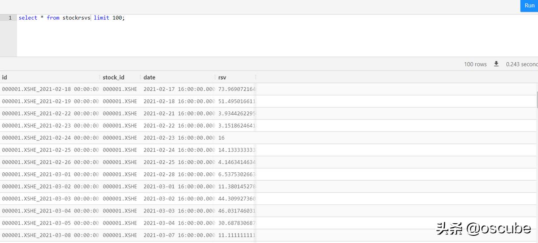Select id cell 000001.XSHE_2021-02-24
The image size is (538, 243).
pyautogui.click(x=50, y=138)
